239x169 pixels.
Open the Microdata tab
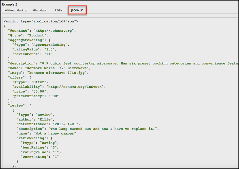click(39, 10)
